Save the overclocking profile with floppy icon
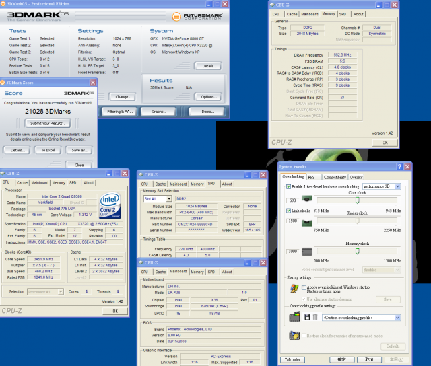The width and height of the screenshot is (431, 366). 307,317
